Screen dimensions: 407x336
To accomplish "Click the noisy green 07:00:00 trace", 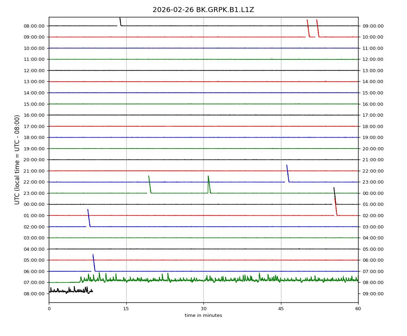I will point(212,279).
